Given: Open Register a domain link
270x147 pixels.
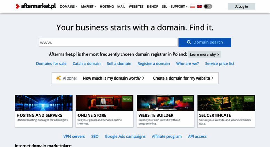Looking at the screenshot, I should [x=154, y=64].
